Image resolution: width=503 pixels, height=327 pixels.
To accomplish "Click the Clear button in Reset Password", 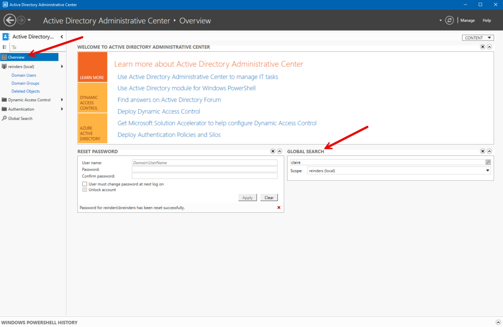I will tap(269, 197).
